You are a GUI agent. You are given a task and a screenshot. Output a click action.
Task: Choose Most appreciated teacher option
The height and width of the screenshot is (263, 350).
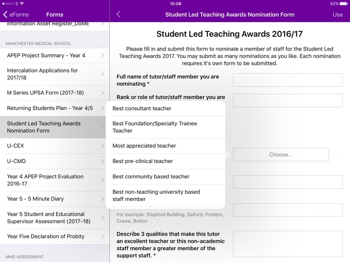pyautogui.click(x=165, y=146)
